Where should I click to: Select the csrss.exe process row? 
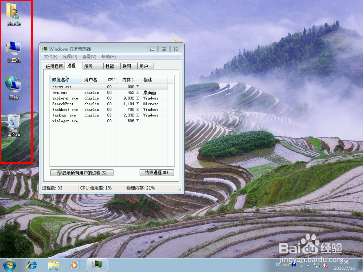109,87
